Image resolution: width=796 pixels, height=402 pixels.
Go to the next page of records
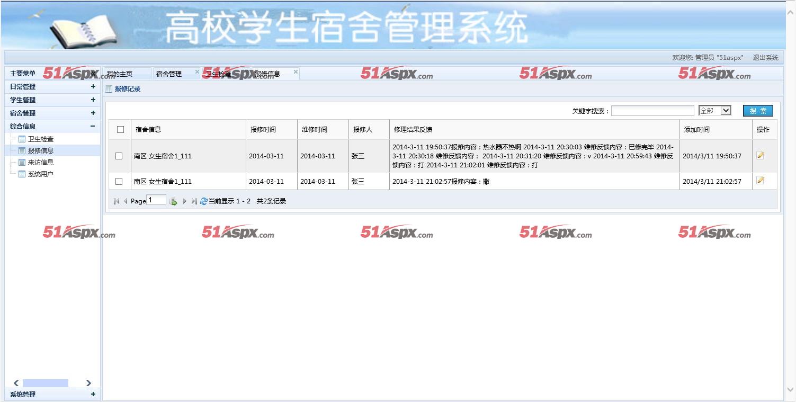tap(184, 201)
